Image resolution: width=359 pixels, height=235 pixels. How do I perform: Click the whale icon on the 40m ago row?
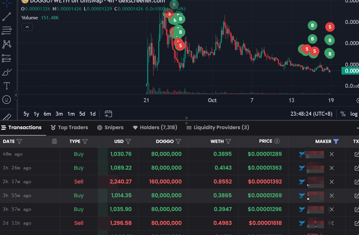click(302, 154)
